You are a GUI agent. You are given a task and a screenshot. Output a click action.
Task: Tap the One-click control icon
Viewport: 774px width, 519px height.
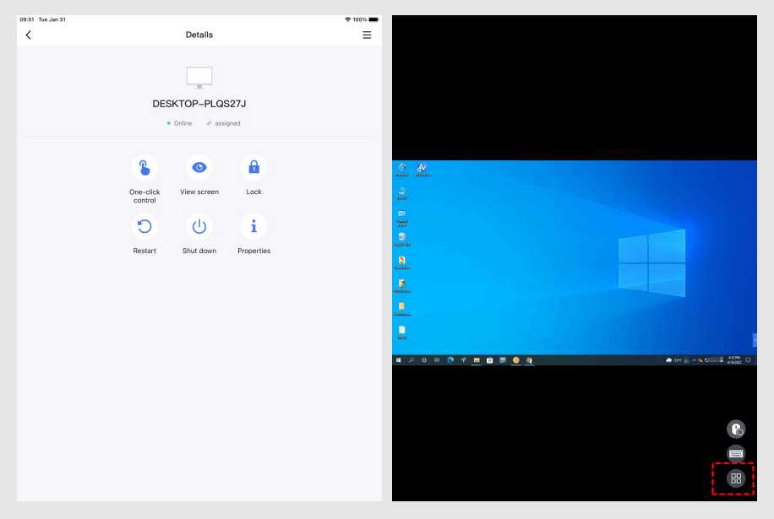pyautogui.click(x=144, y=168)
